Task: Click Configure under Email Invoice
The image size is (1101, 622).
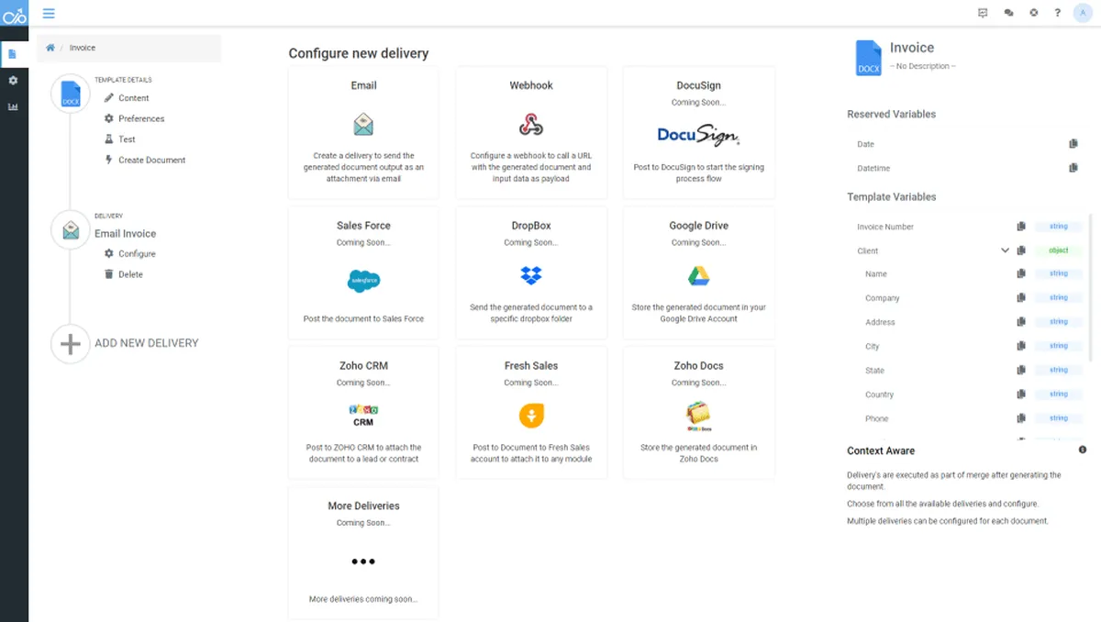Action: [x=137, y=253]
